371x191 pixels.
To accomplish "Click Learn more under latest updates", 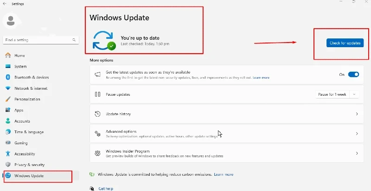I will tap(261, 78).
